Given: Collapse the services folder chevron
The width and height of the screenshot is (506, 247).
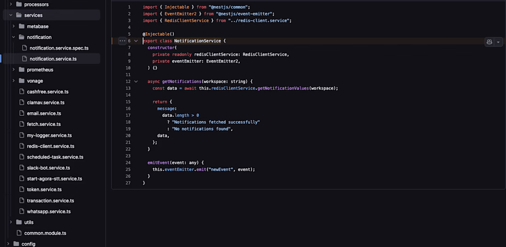Looking at the screenshot, I should point(11,15).
